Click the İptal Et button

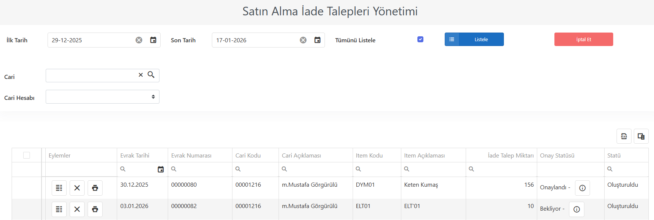tap(584, 39)
